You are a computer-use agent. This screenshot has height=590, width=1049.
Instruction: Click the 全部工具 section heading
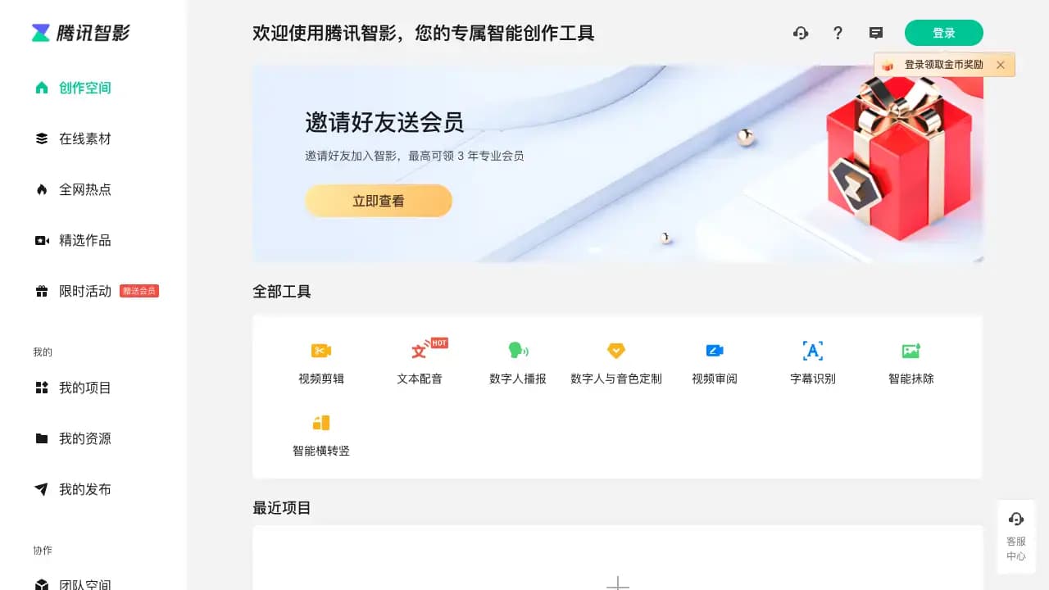pos(282,292)
